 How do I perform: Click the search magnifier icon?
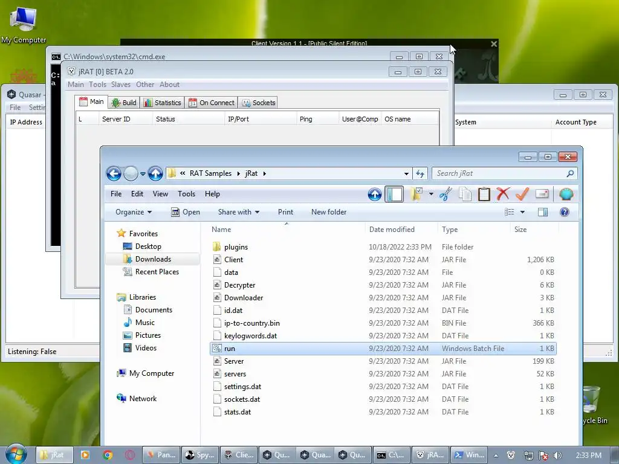[570, 173]
